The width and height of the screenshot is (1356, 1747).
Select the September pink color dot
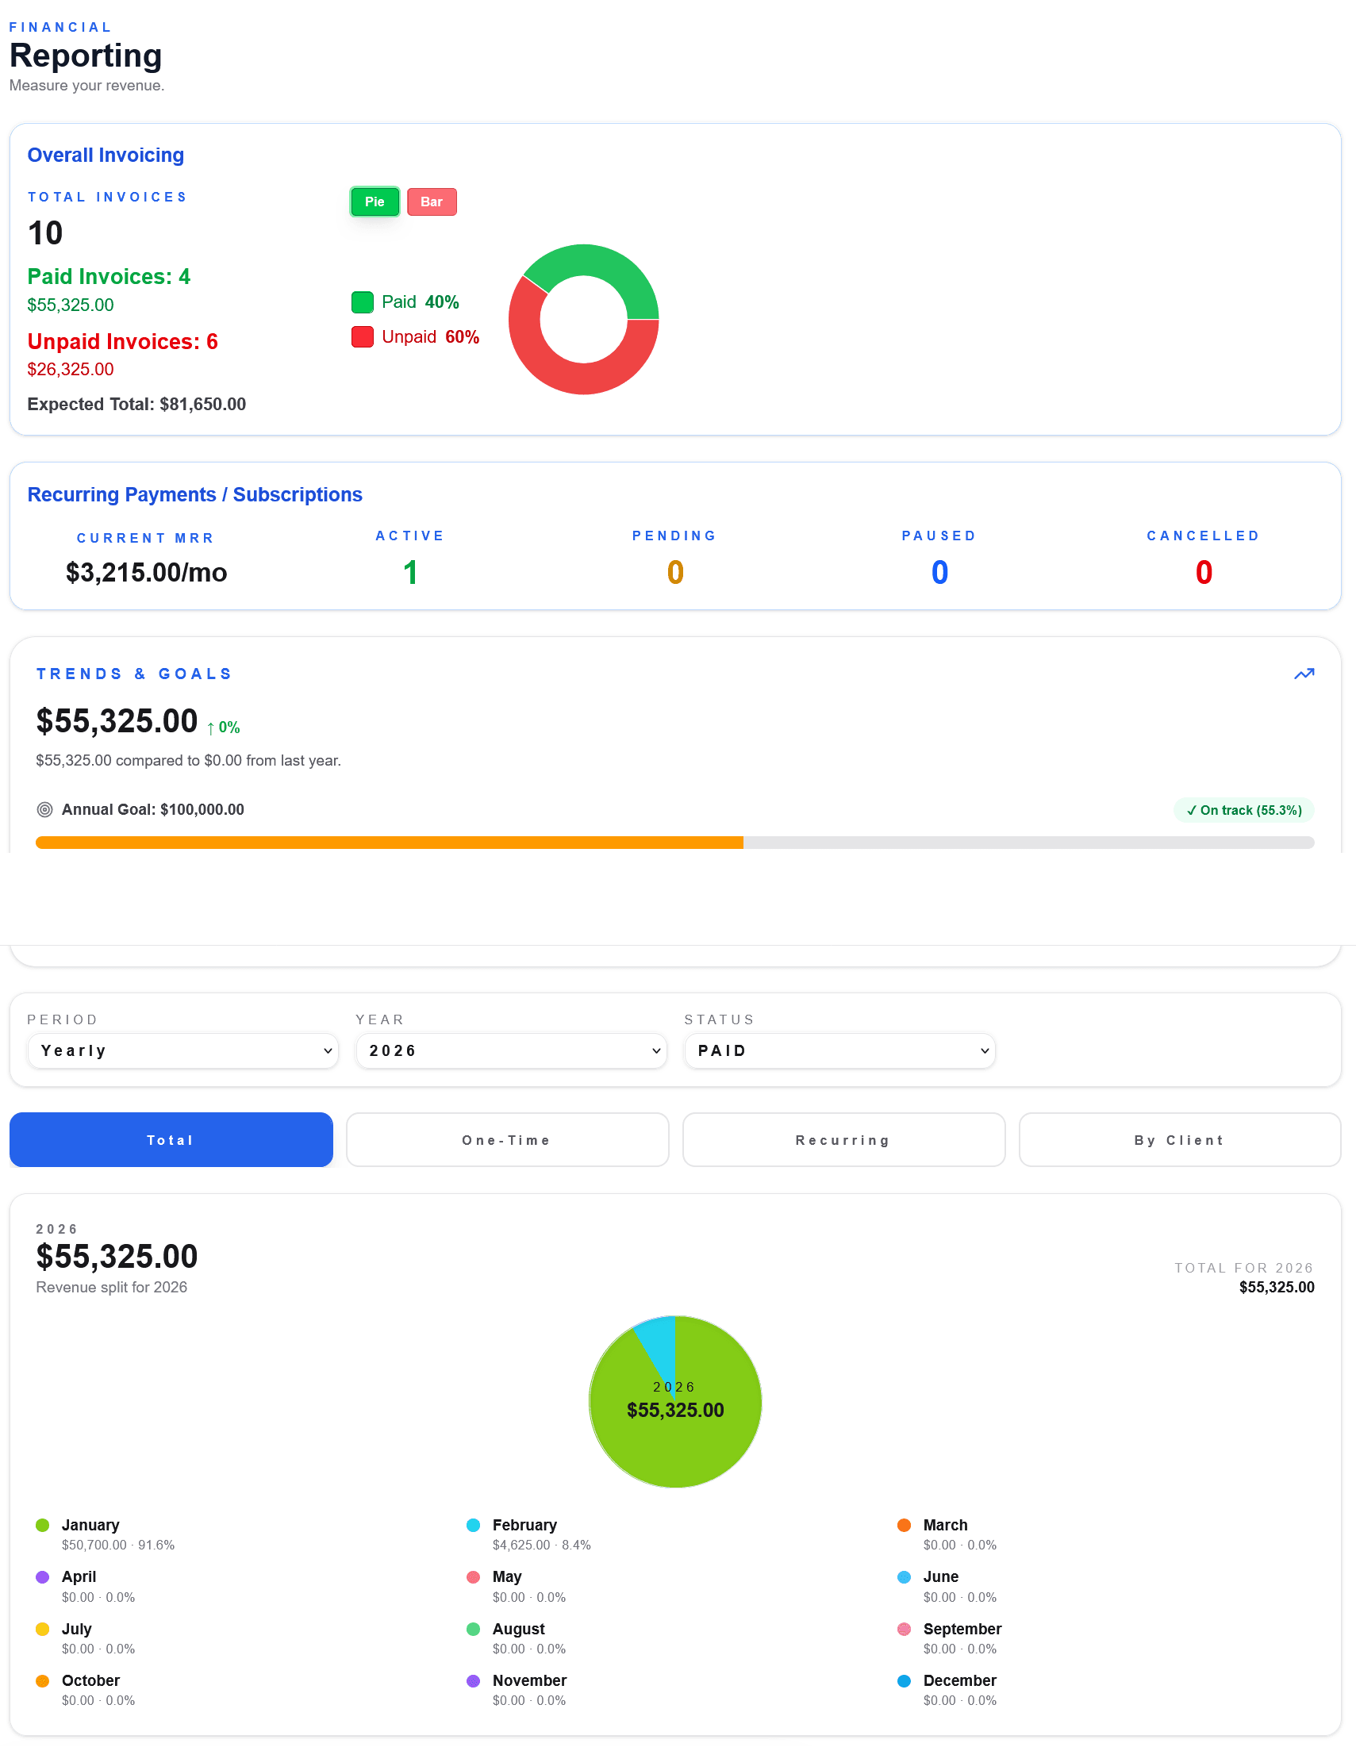point(903,1629)
